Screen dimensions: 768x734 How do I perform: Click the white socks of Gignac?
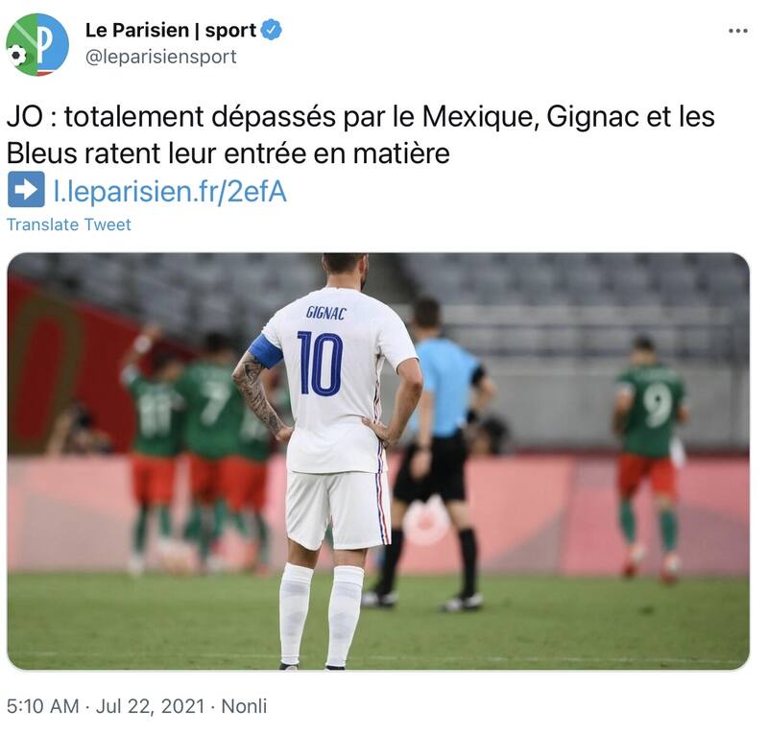point(321,615)
